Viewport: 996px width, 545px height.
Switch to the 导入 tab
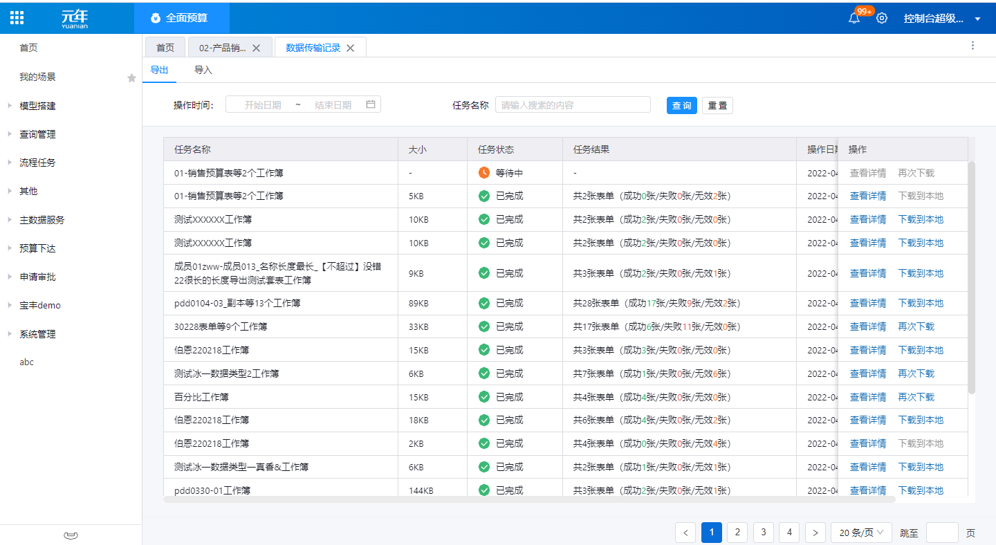(x=203, y=70)
